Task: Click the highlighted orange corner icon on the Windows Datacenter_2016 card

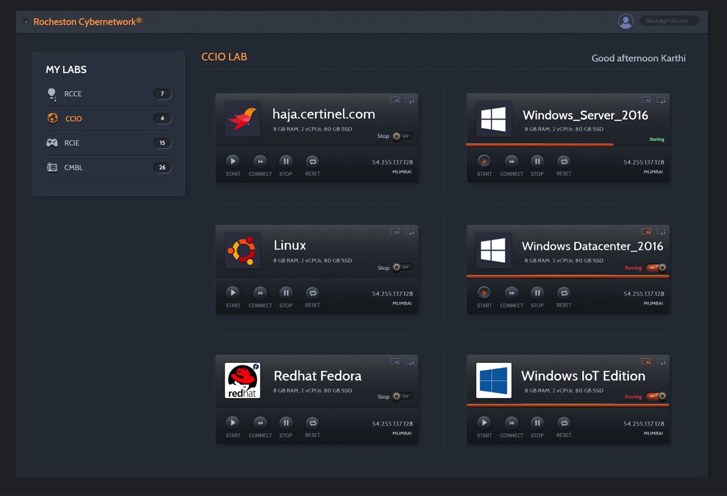Action: 646,231
